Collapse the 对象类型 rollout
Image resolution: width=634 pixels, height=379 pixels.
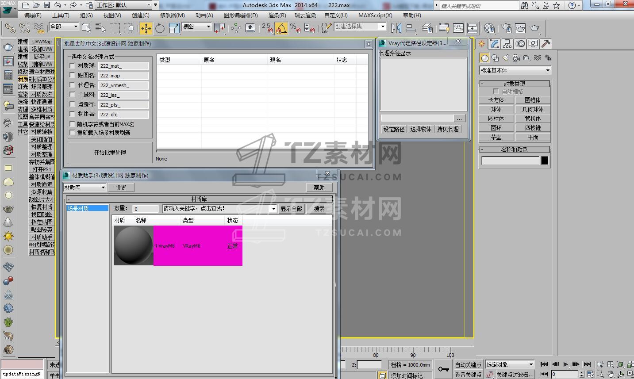coord(514,84)
